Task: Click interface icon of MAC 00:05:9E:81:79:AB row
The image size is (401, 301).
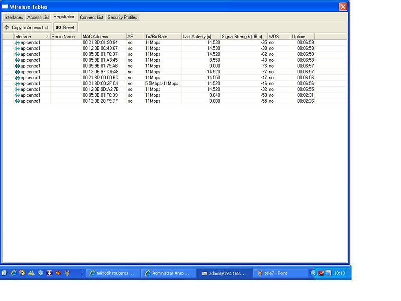Action: [17, 66]
